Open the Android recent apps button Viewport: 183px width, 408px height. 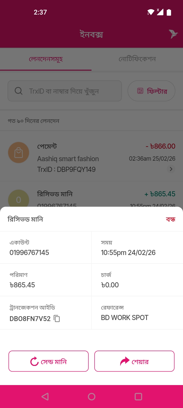point(138,397)
